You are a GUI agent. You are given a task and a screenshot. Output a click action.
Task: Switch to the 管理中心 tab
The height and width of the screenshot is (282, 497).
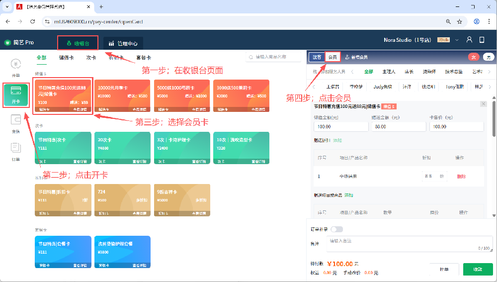pos(123,43)
